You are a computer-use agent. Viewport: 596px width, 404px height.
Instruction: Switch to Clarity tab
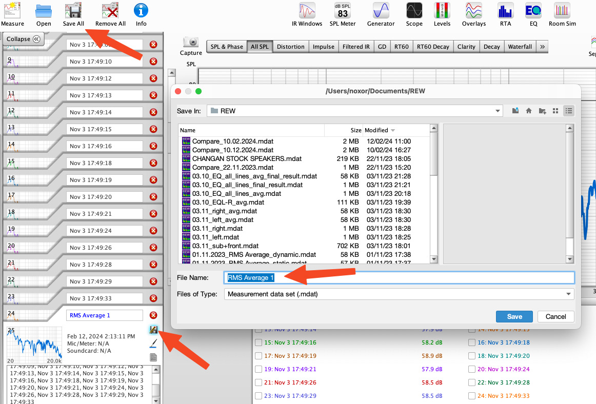click(x=466, y=47)
